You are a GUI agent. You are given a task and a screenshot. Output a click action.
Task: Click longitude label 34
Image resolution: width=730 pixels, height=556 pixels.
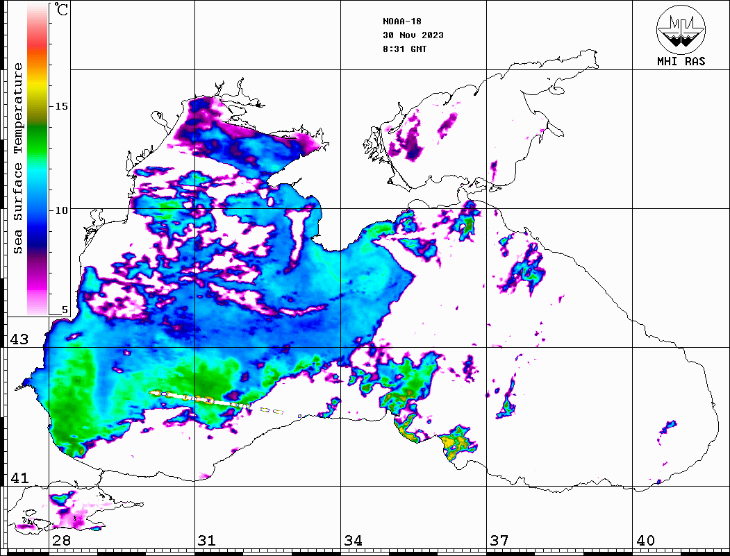353,540
